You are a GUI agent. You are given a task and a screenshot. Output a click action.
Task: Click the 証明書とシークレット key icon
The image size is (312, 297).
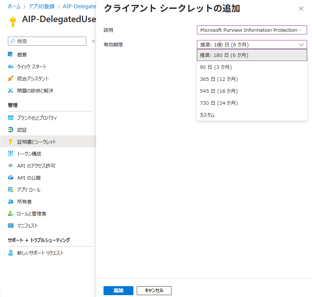pyautogui.click(x=10, y=142)
